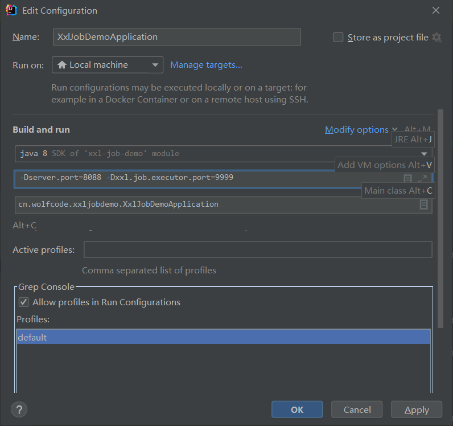Viewport: 453px width, 426px height.
Task: Browse for the main class with the list icon
Action: (423, 204)
